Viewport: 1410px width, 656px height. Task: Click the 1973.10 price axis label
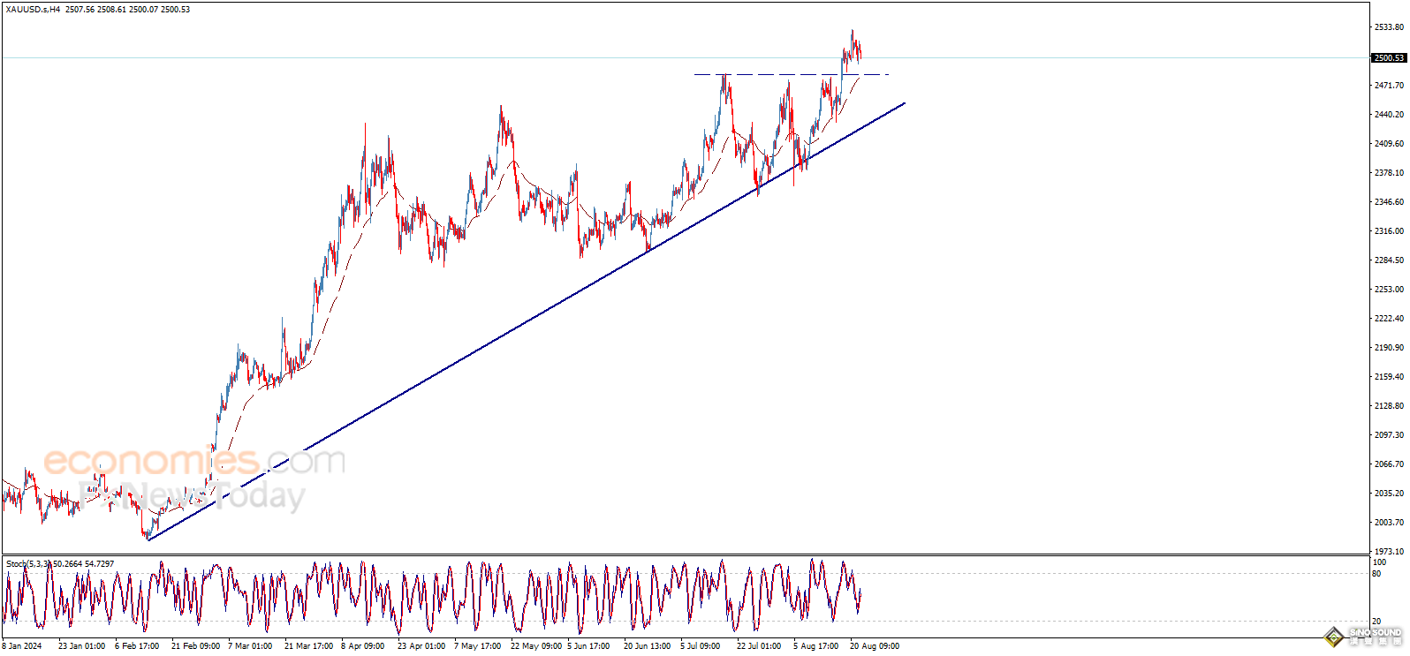(1389, 552)
